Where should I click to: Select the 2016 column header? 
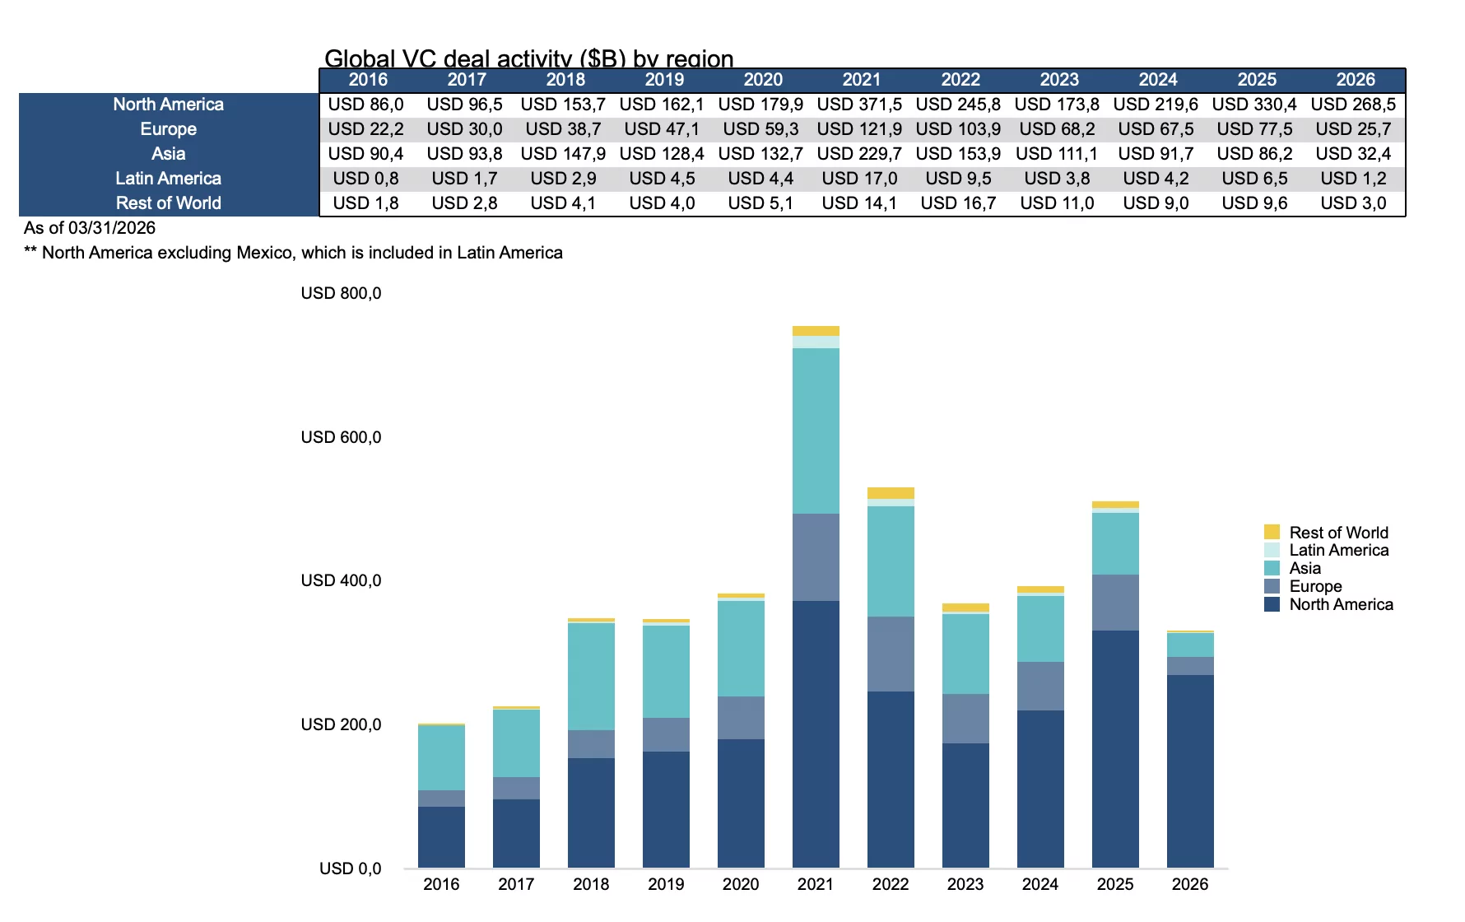point(369,80)
